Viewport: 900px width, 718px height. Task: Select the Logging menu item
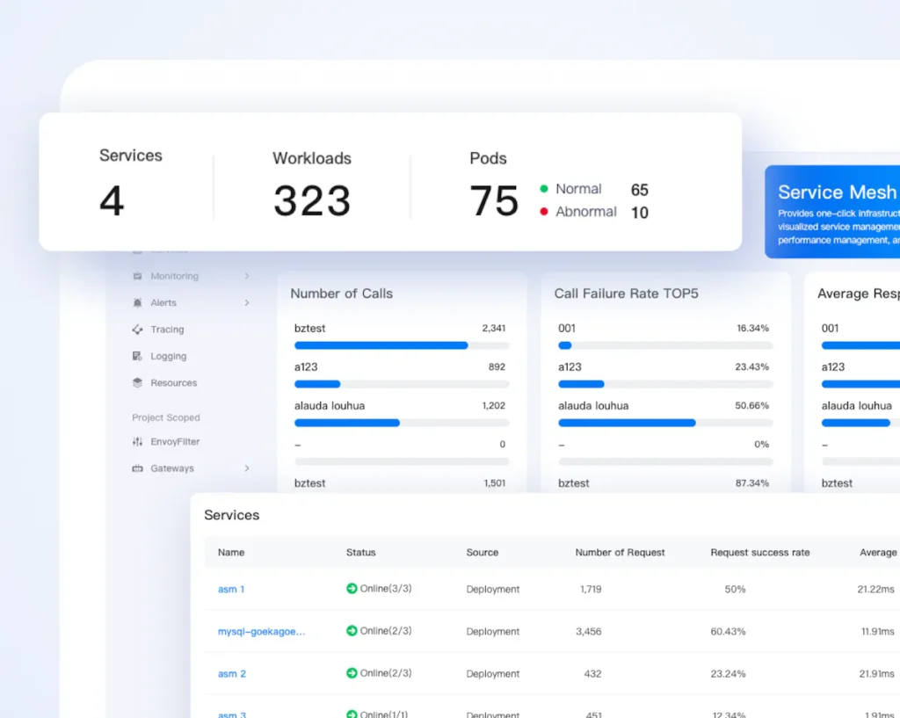(168, 356)
